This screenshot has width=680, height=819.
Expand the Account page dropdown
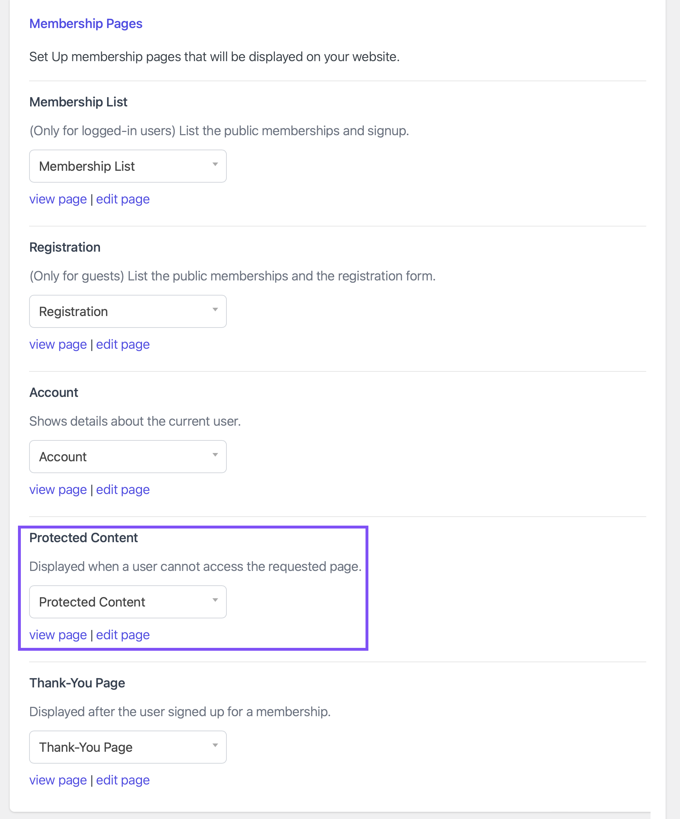pos(128,457)
